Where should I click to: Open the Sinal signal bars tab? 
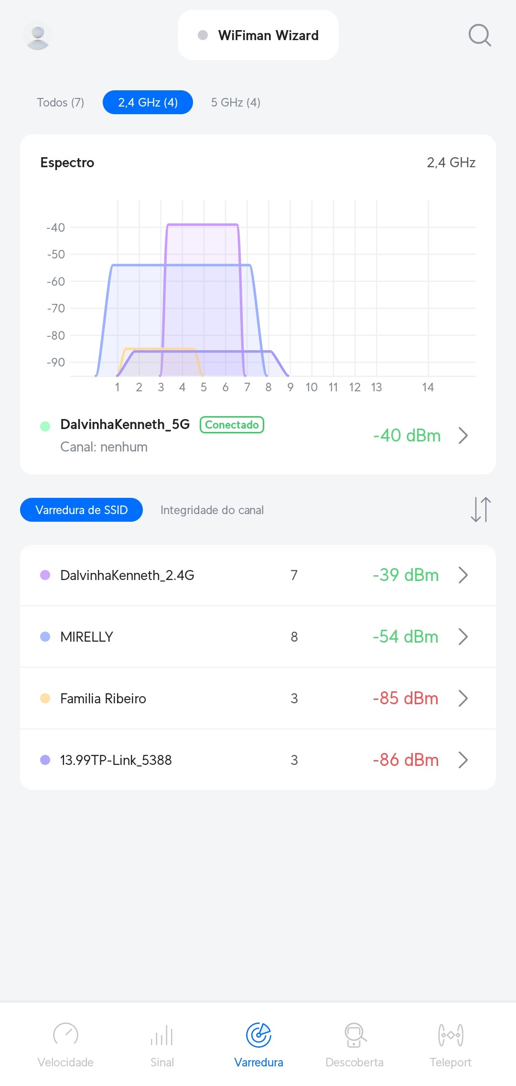pos(162,1045)
